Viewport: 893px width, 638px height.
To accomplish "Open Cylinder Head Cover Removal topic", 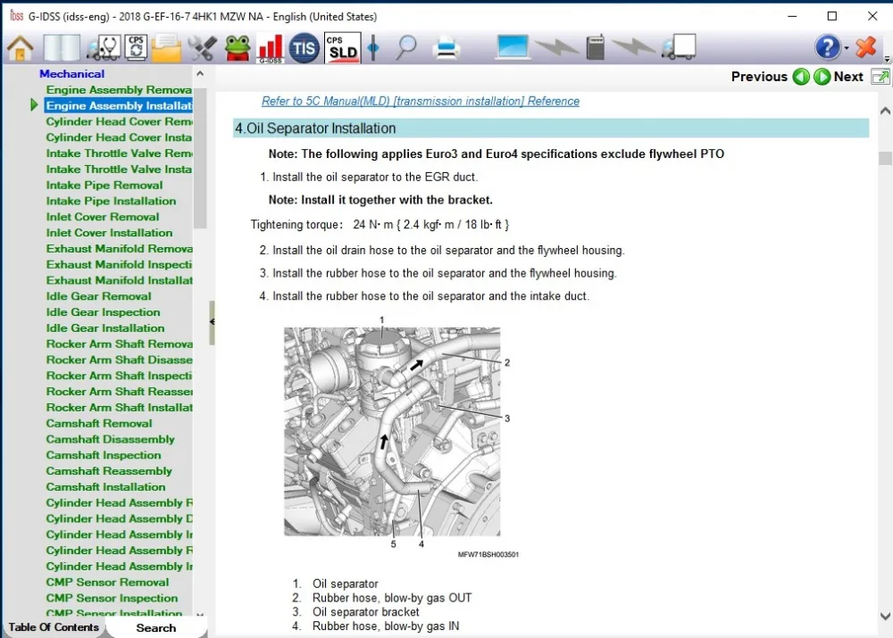I will pos(119,121).
